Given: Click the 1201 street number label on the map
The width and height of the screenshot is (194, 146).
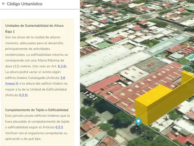Looking at the screenshot, I should coord(90,95).
